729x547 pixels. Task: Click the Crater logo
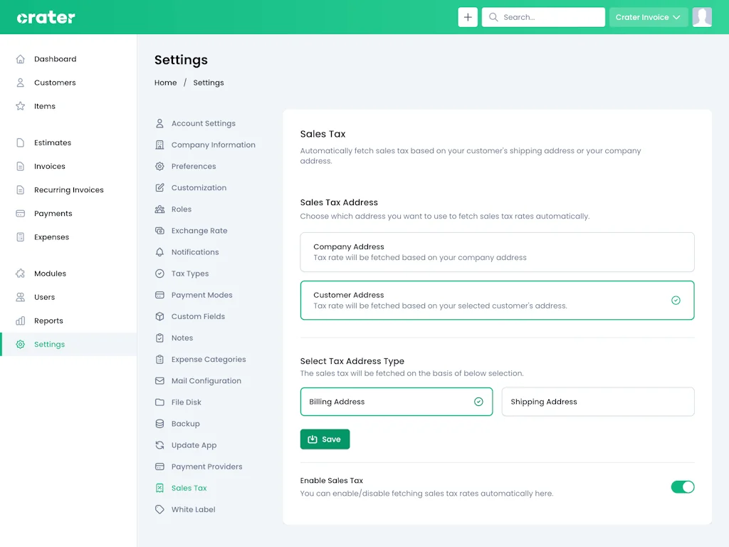[46, 17]
